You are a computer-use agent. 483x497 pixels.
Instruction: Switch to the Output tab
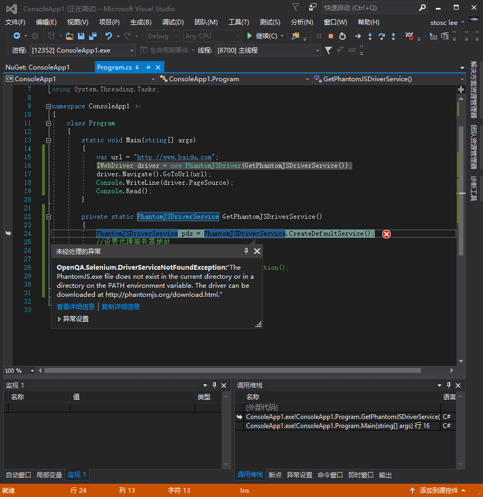[385, 475]
